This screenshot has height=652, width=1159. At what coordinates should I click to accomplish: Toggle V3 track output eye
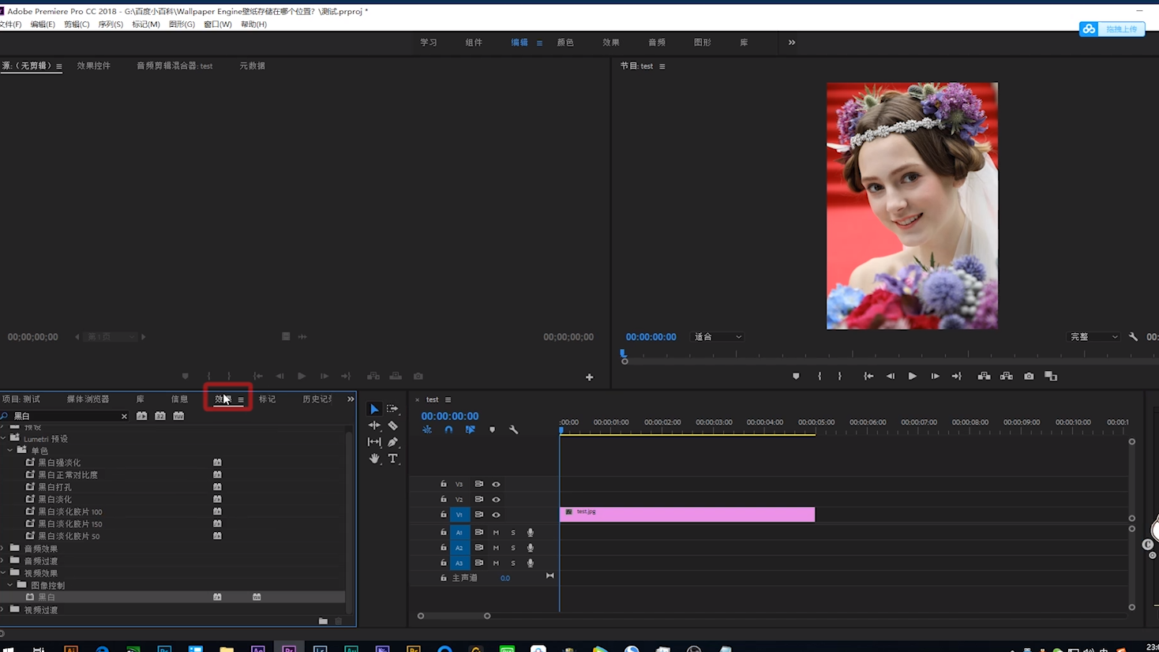[496, 484]
